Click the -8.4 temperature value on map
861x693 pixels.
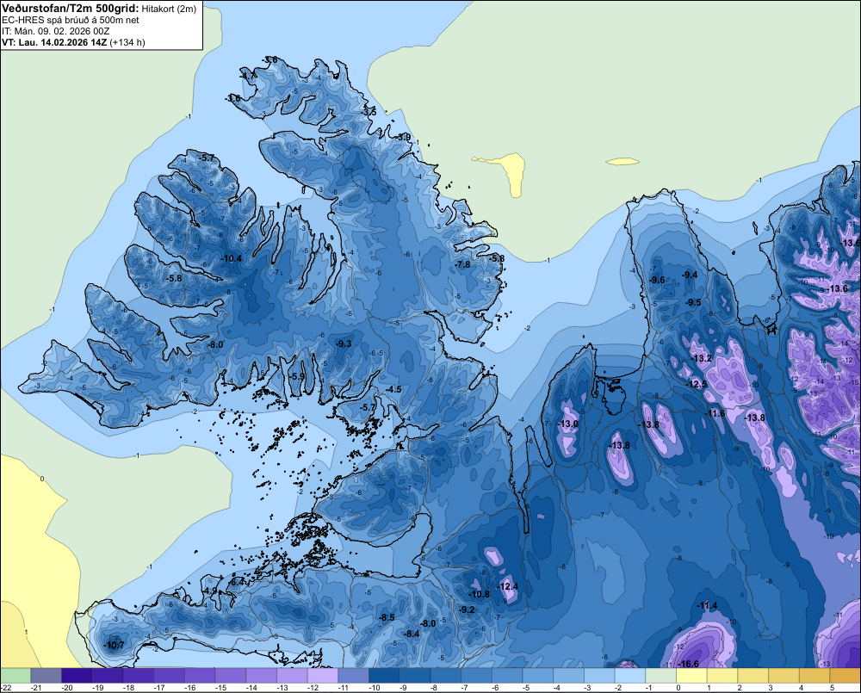[412, 634]
